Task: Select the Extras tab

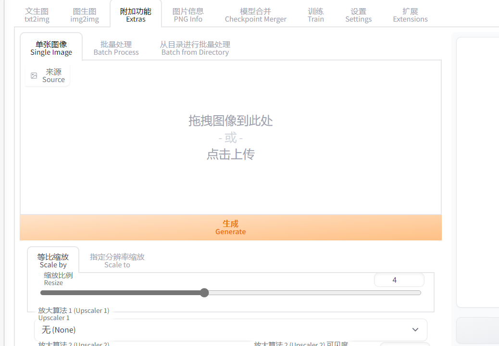Action: tap(136, 15)
